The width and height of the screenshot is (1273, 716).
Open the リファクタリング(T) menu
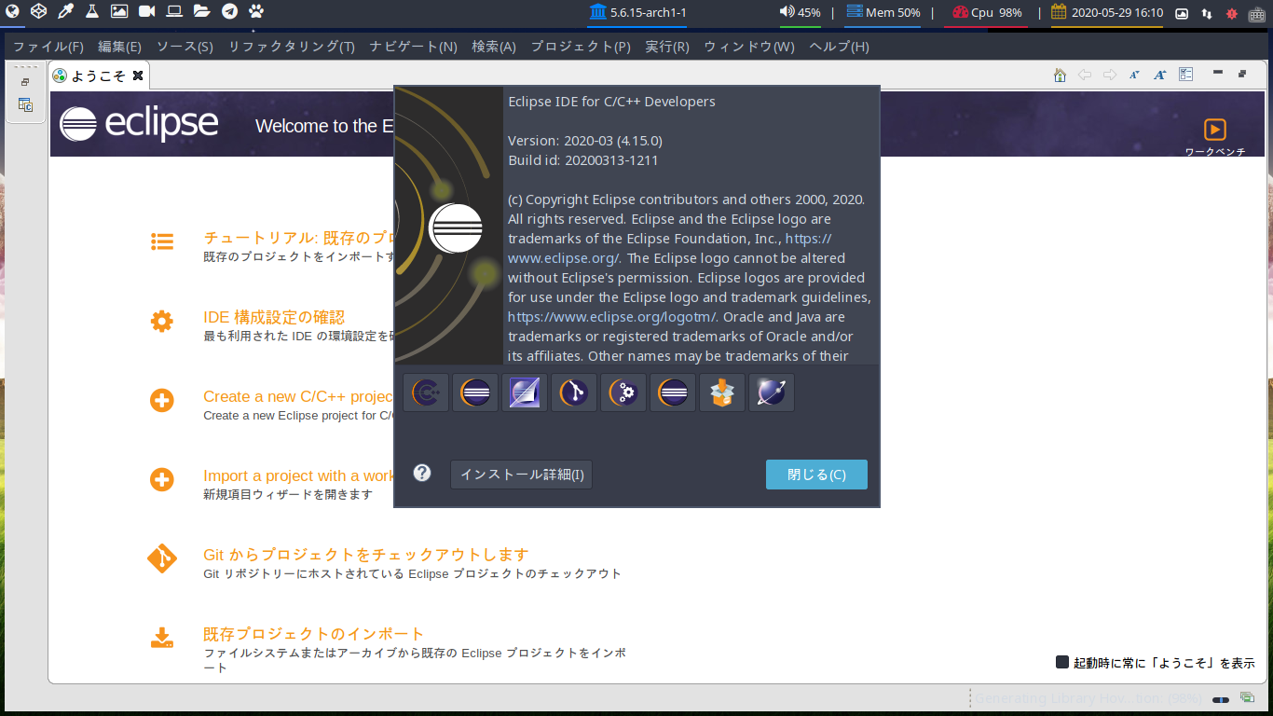pos(292,47)
